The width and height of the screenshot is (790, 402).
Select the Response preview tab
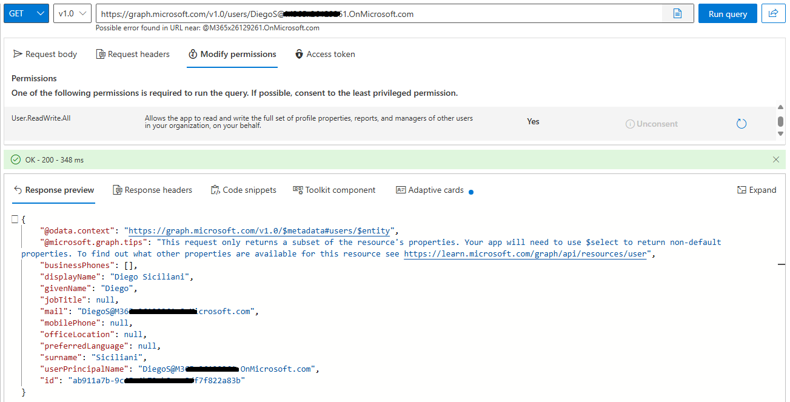tap(54, 190)
